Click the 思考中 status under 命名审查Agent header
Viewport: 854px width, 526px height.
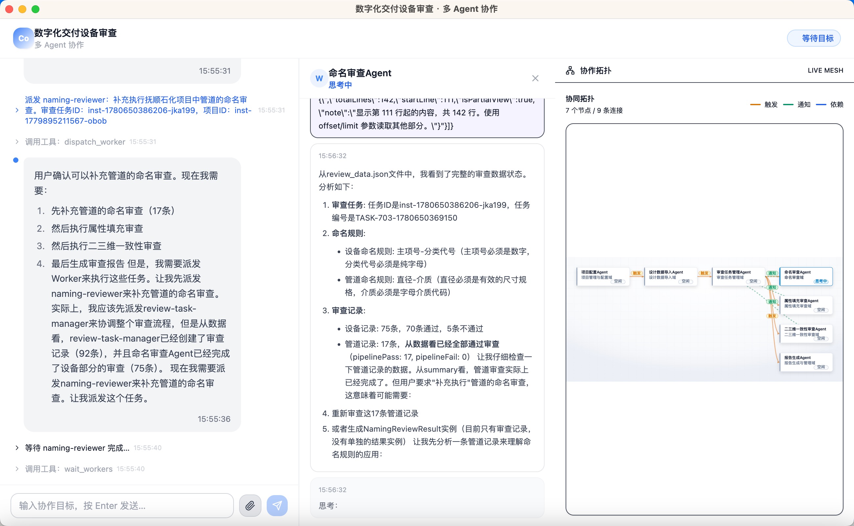(x=340, y=85)
